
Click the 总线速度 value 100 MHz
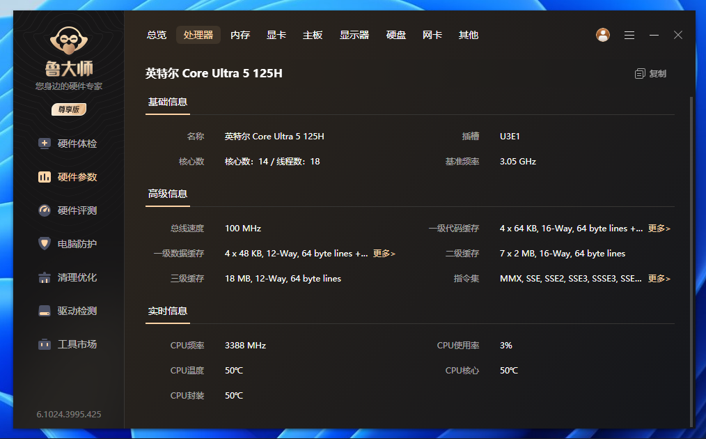[243, 229]
